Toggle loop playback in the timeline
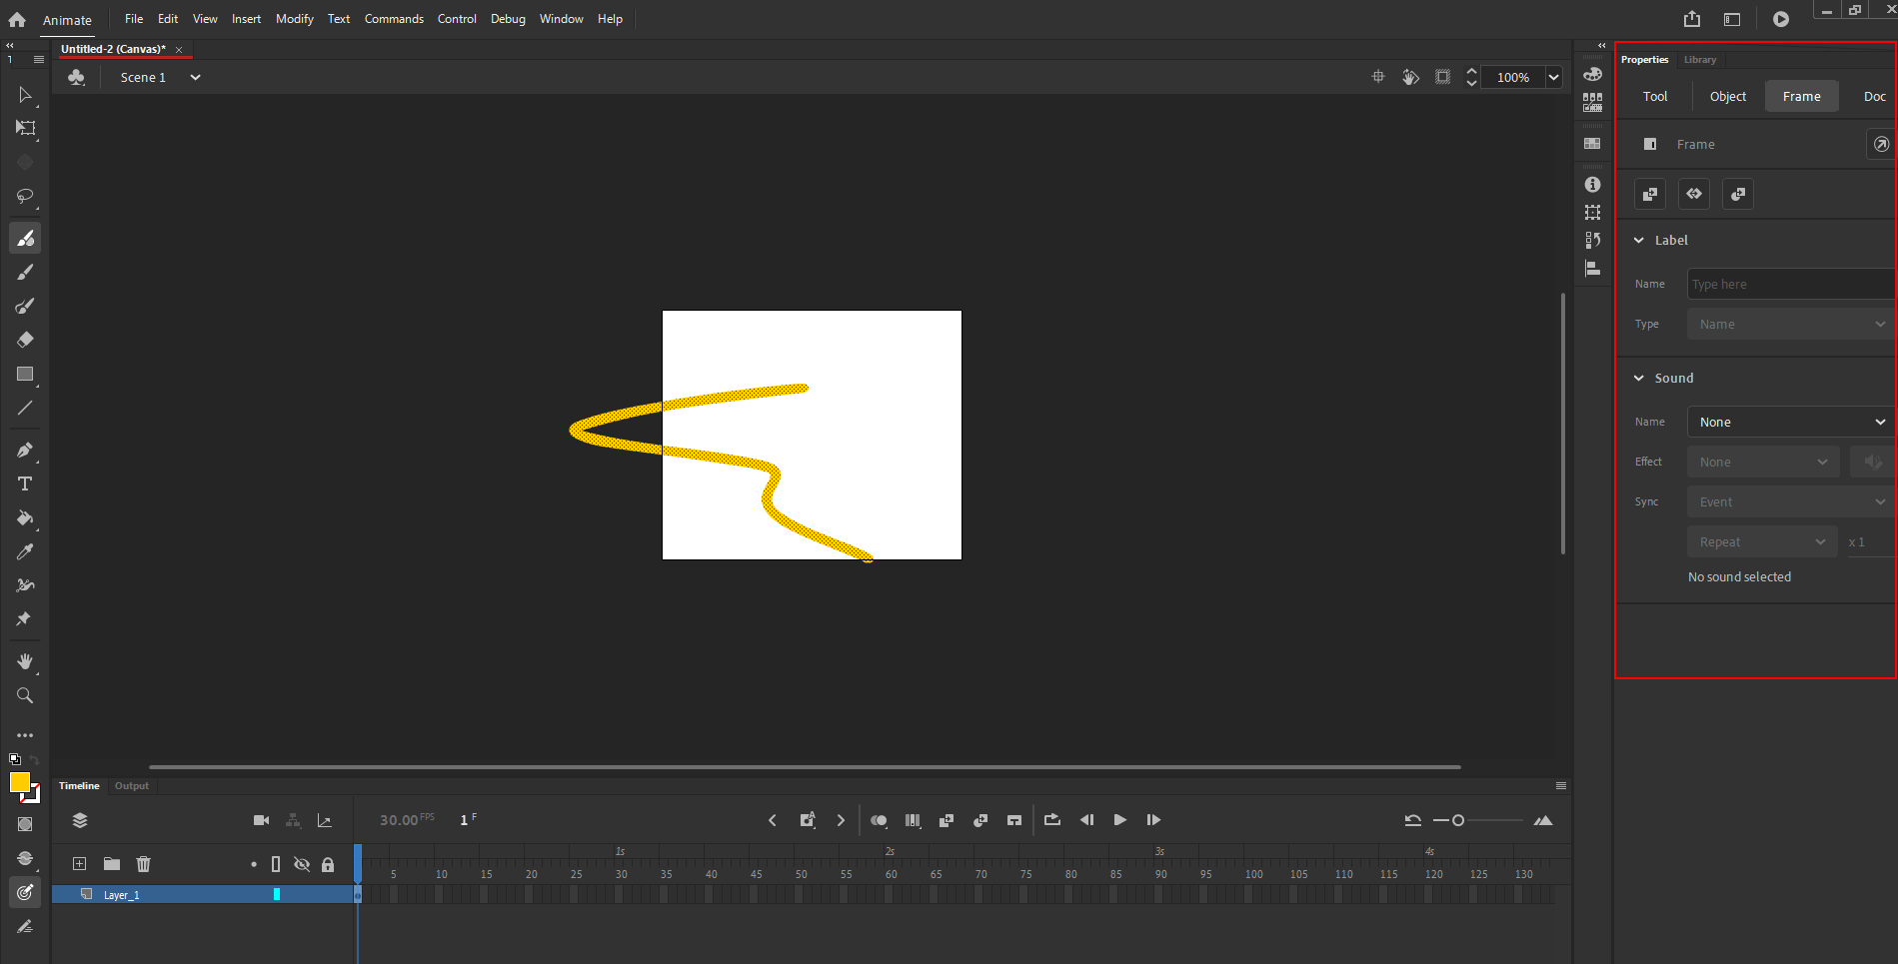 (x=1051, y=819)
